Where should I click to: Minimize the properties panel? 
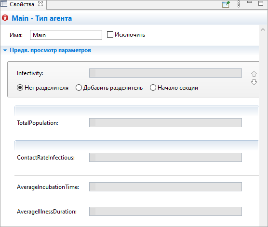[250, 2]
